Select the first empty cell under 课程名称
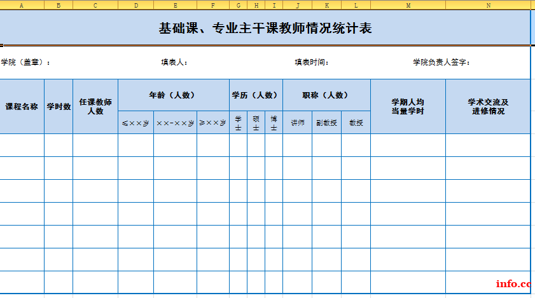The height and width of the screenshot is (298, 535). pyautogui.click(x=22, y=145)
